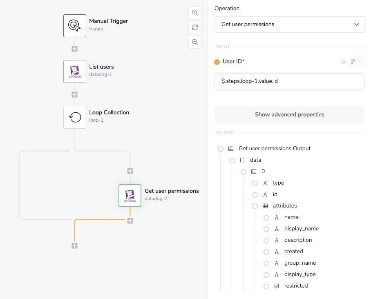Click the variable mapping branch icon

(x=353, y=61)
